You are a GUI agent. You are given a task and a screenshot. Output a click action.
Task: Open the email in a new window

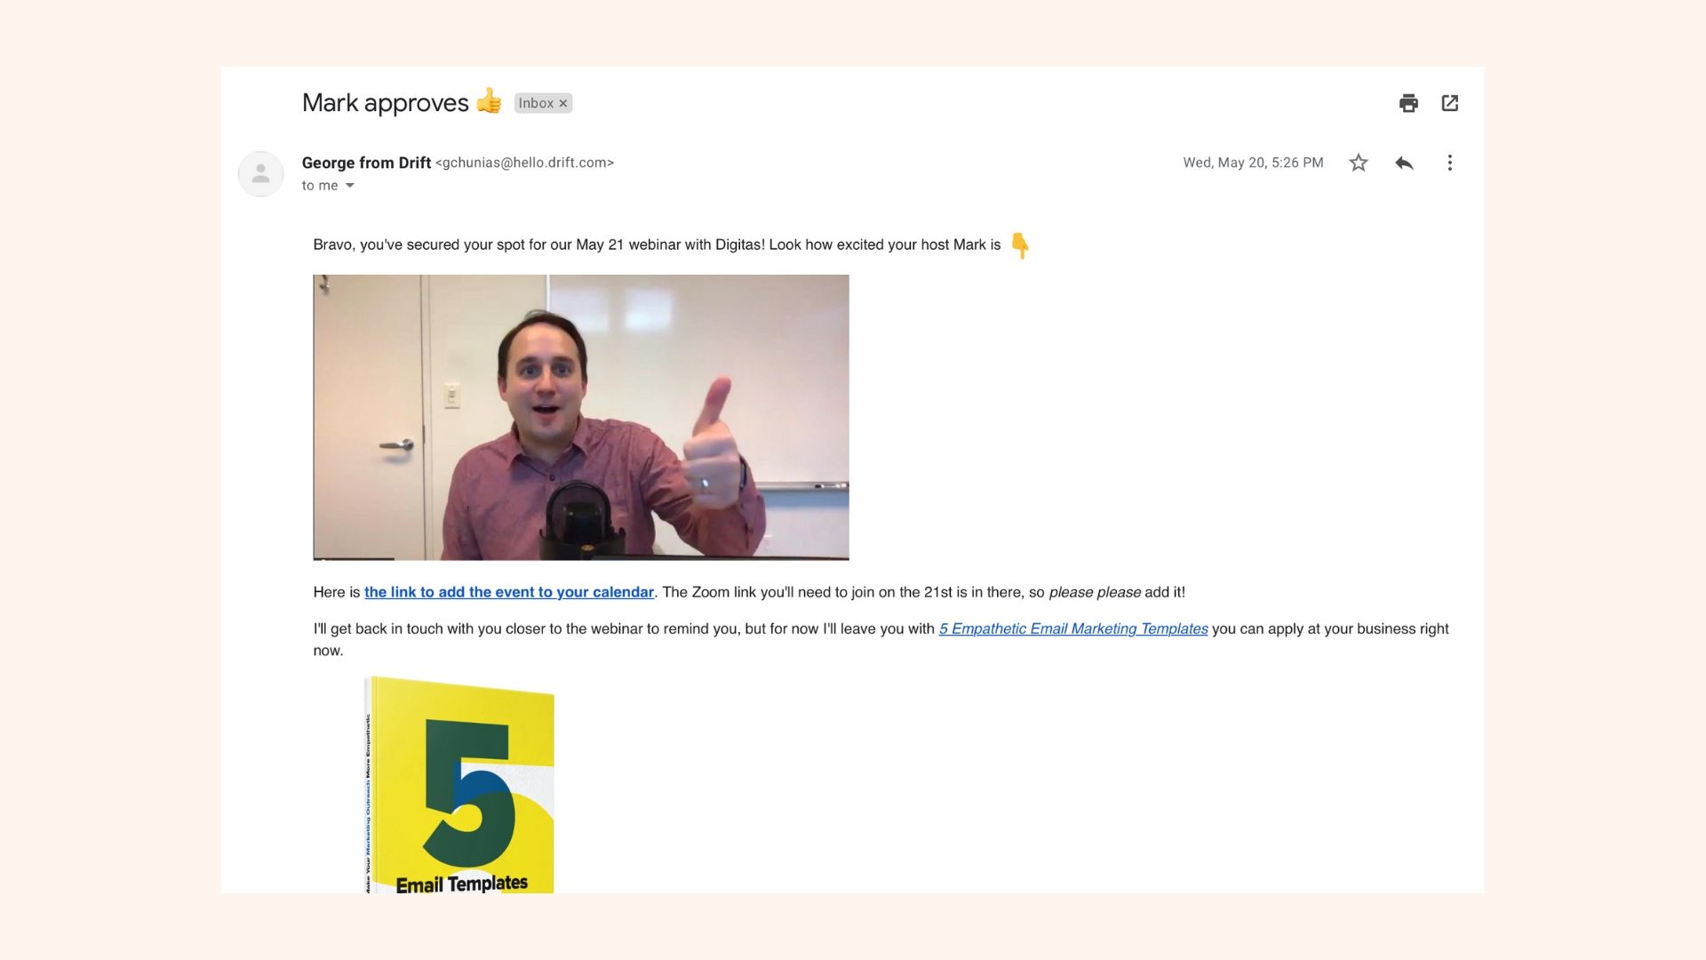[1450, 103]
